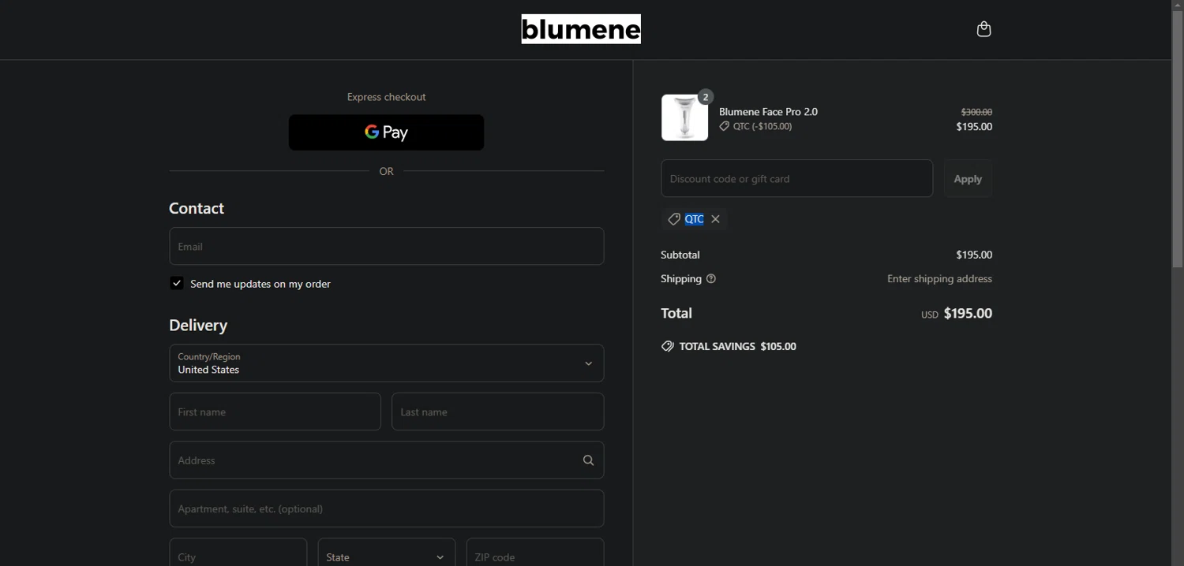Remove the QTC discount code tag
This screenshot has height=566, width=1184.
click(x=715, y=219)
